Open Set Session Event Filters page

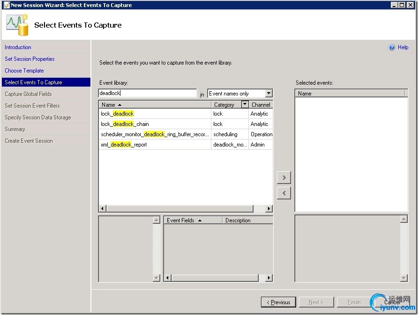(32, 106)
